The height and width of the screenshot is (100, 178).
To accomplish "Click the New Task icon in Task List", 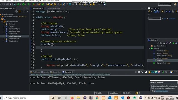I will [x=149, y=11].
